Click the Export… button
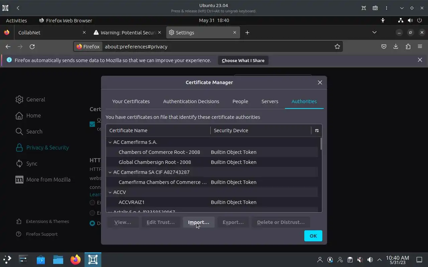This screenshot has width=428, height=267. [x=233, y=222]
